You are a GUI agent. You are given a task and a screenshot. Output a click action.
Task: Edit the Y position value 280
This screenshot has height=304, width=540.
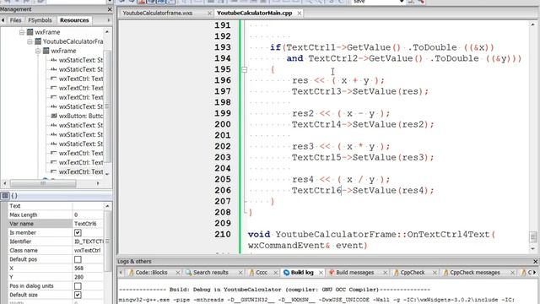[x=88, y=277]
